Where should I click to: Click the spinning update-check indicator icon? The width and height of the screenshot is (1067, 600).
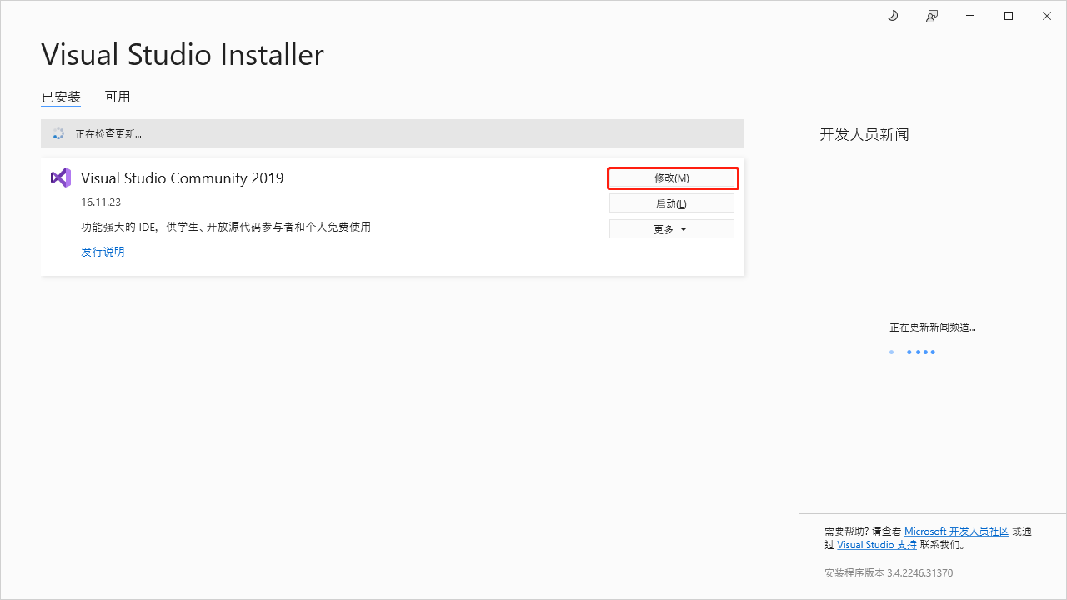coord(58,133)
